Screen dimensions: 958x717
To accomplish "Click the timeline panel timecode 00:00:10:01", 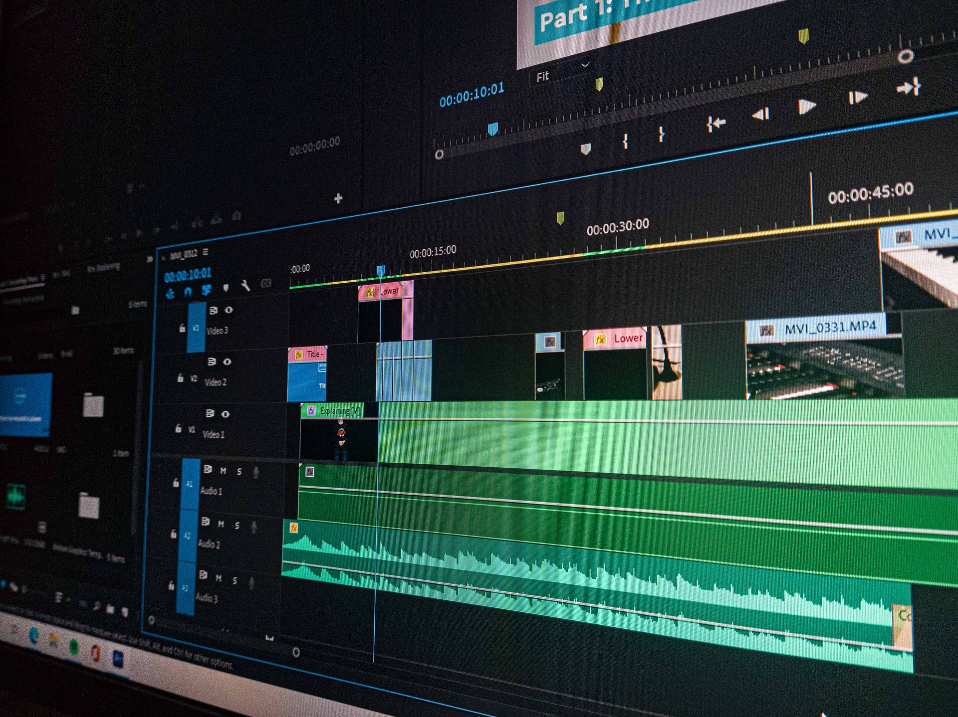I will pyautogui.click(x=188, y=275).
